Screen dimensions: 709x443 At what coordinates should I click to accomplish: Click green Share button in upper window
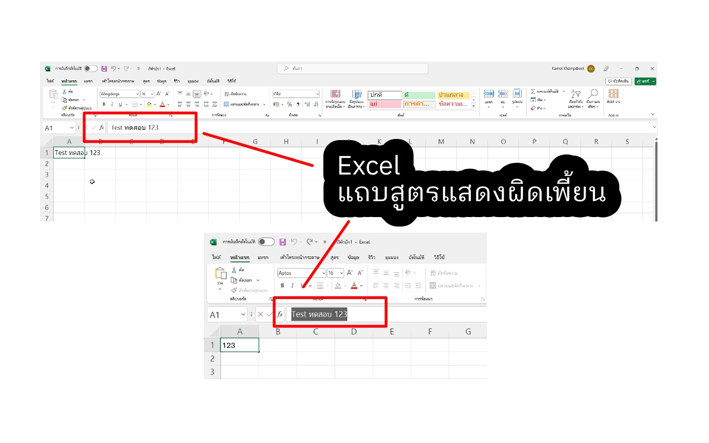[645, 81]
